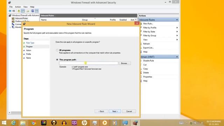Select the Program step
Screen dimensions: 224x126
point(29,47)
